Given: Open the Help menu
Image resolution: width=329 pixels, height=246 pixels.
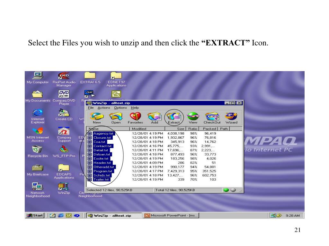Looking at the screenshot, I should [x=135, y=108].
